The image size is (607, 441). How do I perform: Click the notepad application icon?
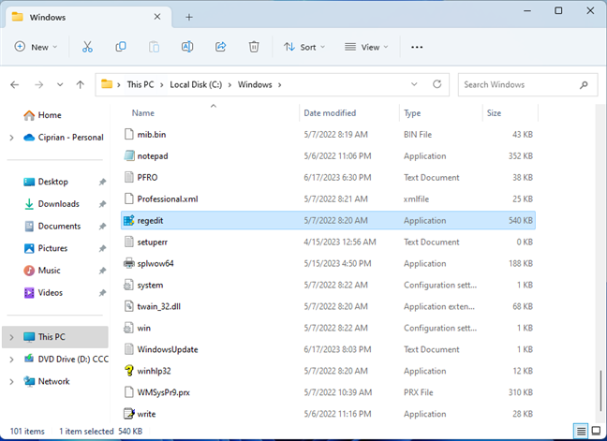pos(129,156)
